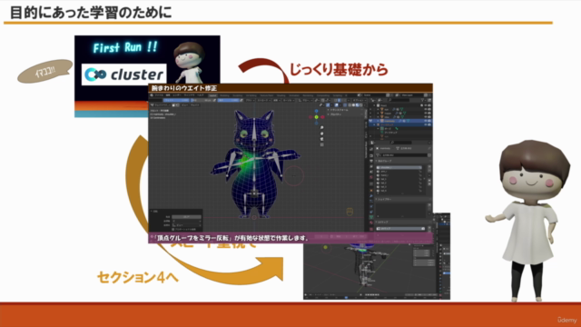
Task: Open the ブラシ dropdown in tool header
Action: pyautogui.click(x=251, y=101)
